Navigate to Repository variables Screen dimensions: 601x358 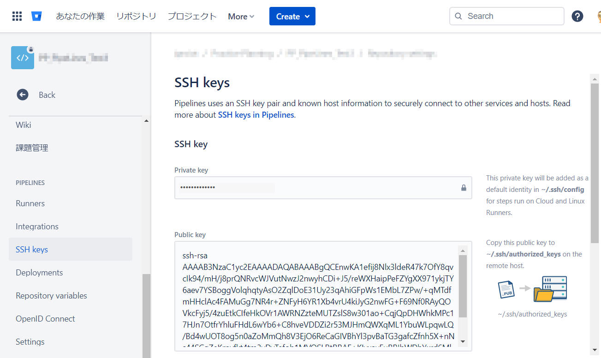[x=51, y=295]
